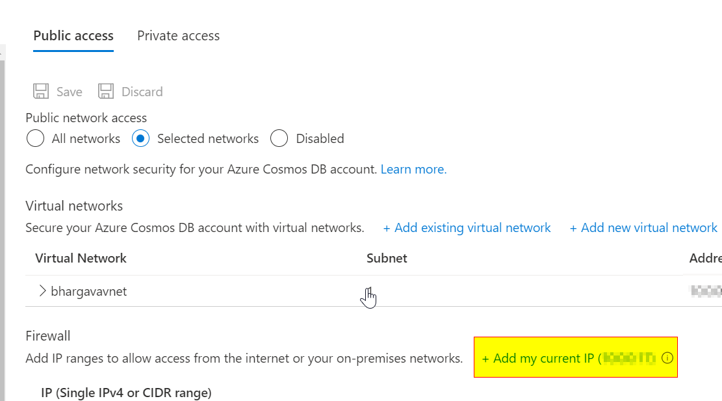Select the Selected networks radio button
This screenshot has height=401, width=722.
point(141,138)
